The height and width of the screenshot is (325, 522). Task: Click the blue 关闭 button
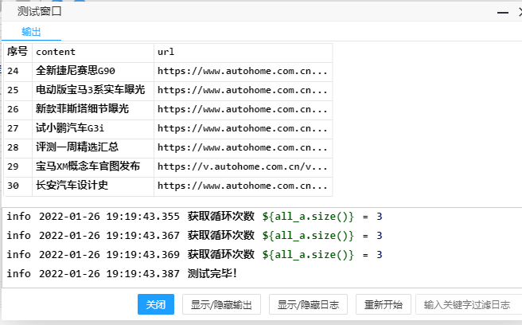coord(156,304)
